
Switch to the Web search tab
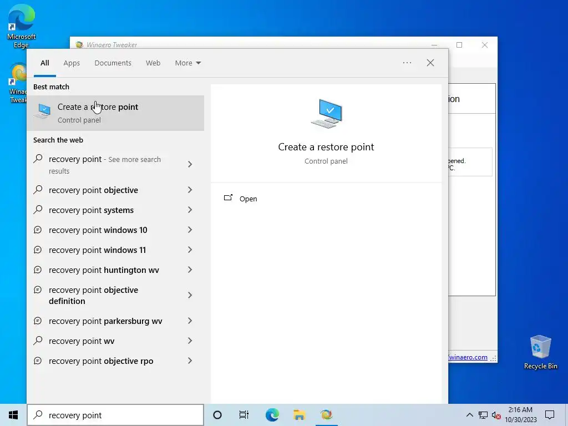[x=153, y=63]
